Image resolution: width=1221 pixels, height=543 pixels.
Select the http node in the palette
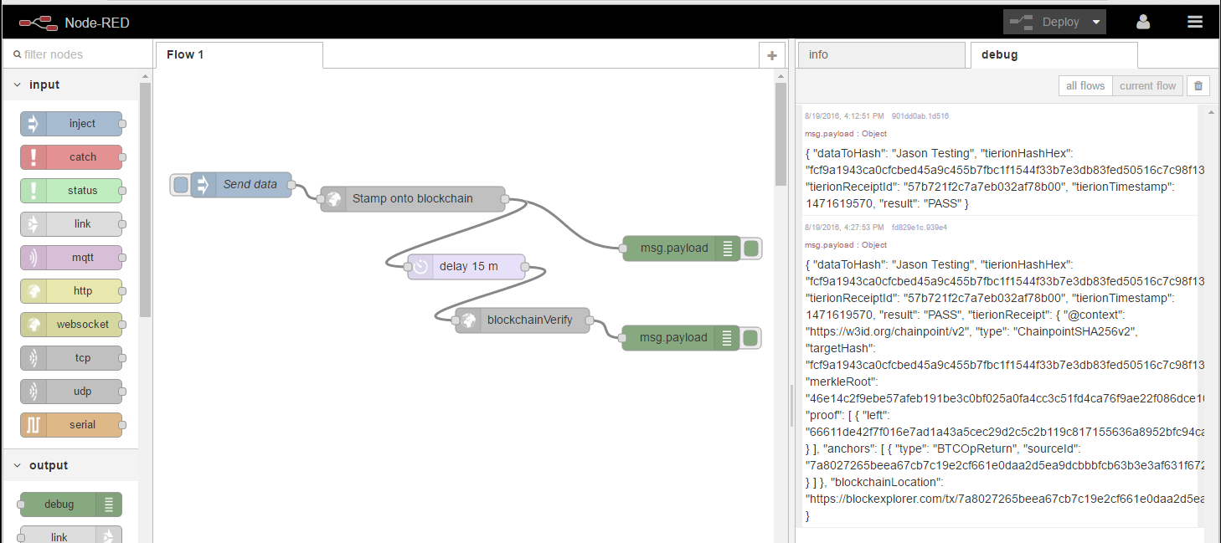pos(71,291)
